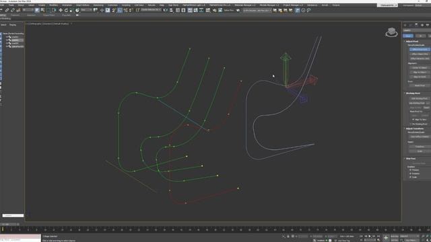431x242 pixels.
Task: Click the Align to World button
Action: point(420,77)
